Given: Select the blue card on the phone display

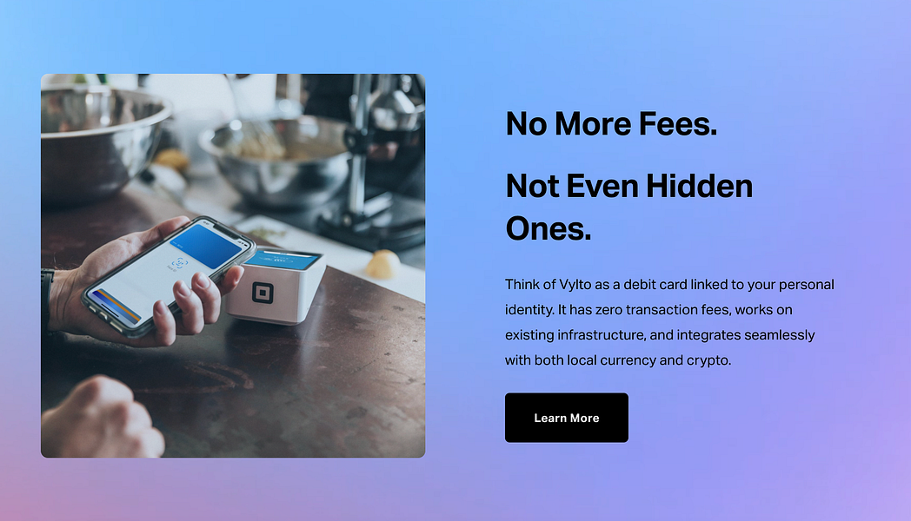Looking at the screenshot, I should (207, 246).
